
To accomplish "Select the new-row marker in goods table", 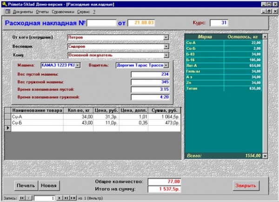I will (8, 128).
